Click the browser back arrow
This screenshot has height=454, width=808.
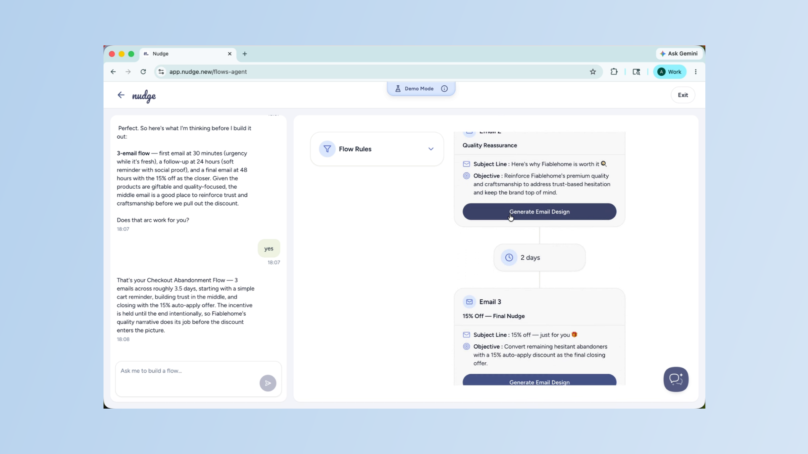113,72
